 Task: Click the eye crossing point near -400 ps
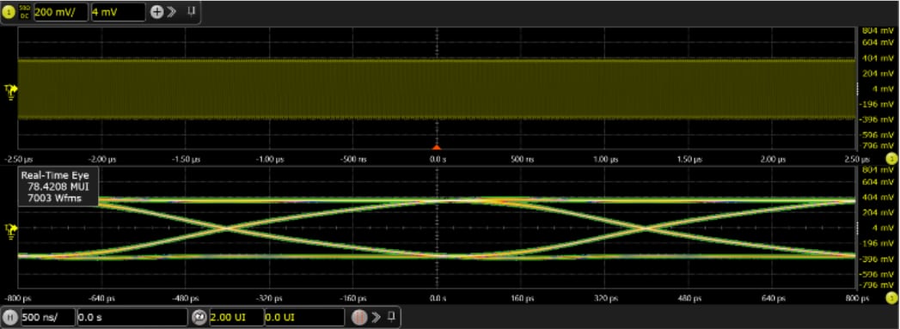click(227, 228)
